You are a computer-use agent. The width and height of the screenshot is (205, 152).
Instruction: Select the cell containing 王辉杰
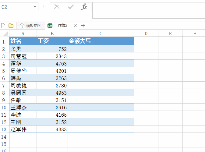click(x=23, y=107)
